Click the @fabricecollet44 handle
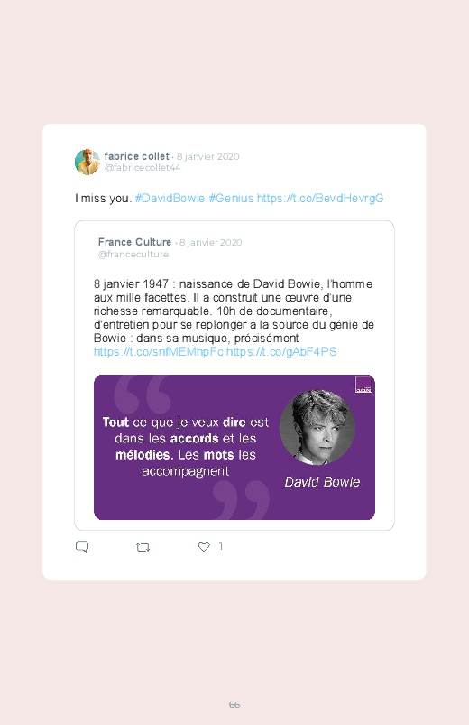This screenshot has height=725, width=469. pos(143,168)
